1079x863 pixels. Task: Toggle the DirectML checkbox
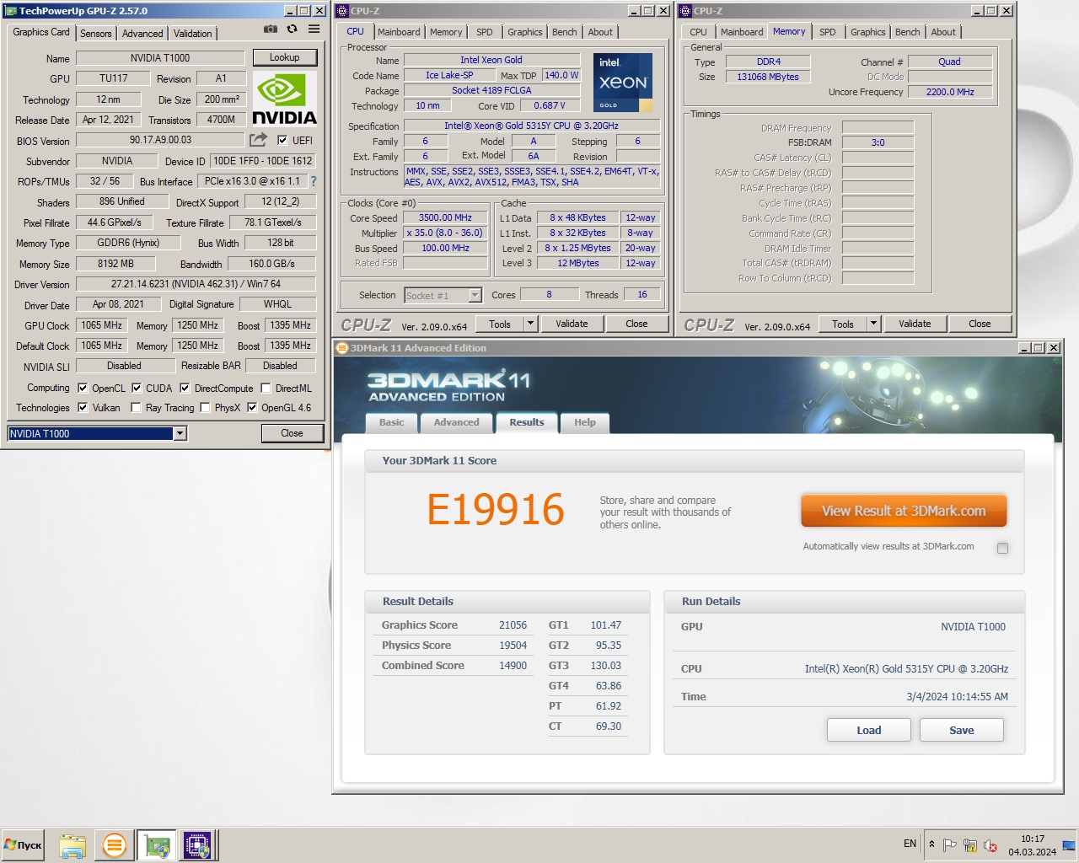click(266, 389)
